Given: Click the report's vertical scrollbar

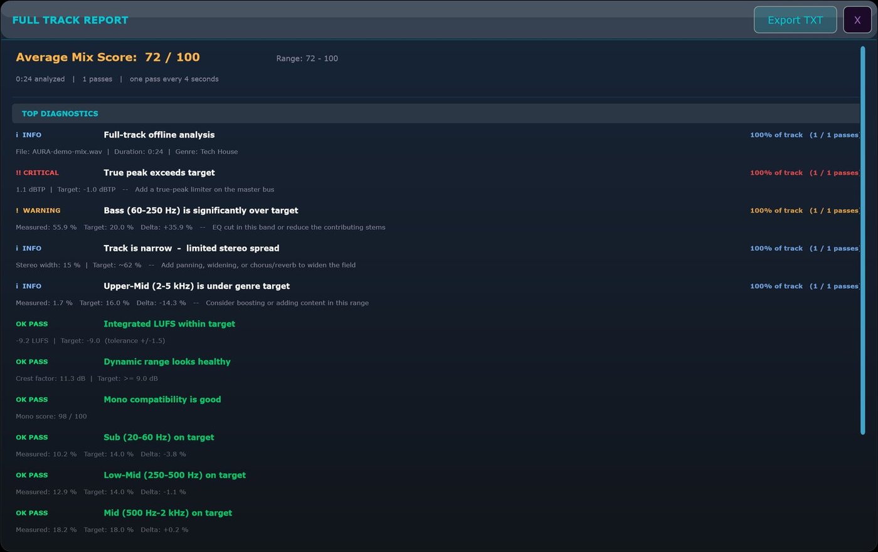Looking at the screenshot, I should click(863, 241).
